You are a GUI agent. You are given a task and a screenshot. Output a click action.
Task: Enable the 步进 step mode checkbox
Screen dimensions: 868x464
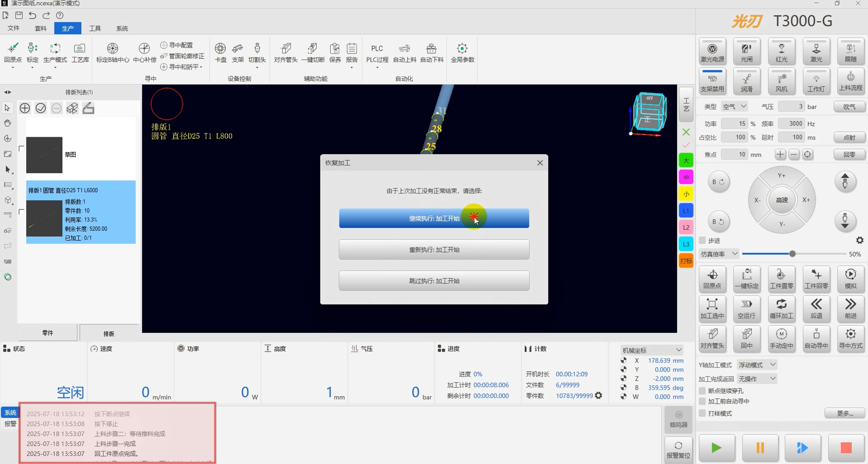[702, 240]
